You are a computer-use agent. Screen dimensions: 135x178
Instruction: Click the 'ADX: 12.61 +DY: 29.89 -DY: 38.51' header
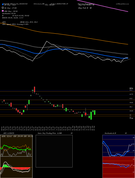17,136
